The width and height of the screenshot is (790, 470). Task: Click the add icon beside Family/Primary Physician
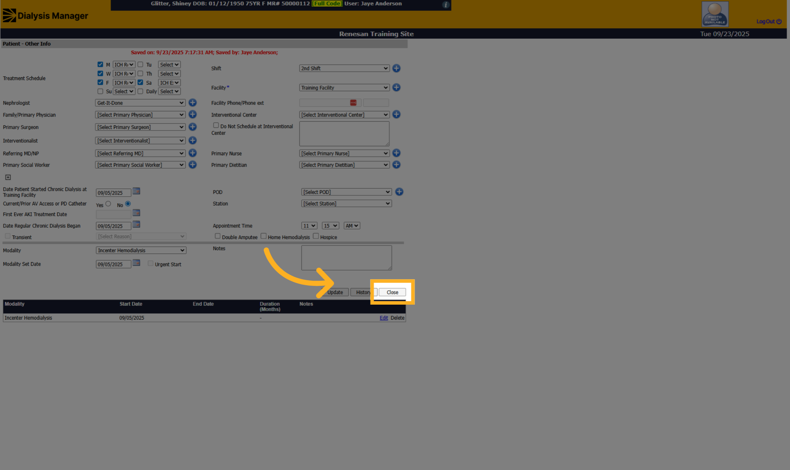[x=193, y=115]
